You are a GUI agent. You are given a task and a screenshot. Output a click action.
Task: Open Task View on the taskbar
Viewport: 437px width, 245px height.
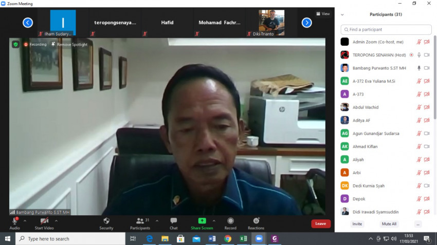pyautogui.click(x=133, y=239)
